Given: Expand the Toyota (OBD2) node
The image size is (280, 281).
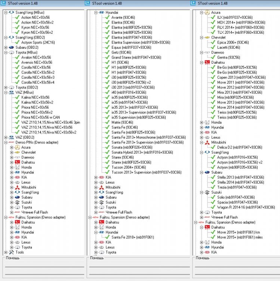Looking at the screenshot, I should click(6, 87).
